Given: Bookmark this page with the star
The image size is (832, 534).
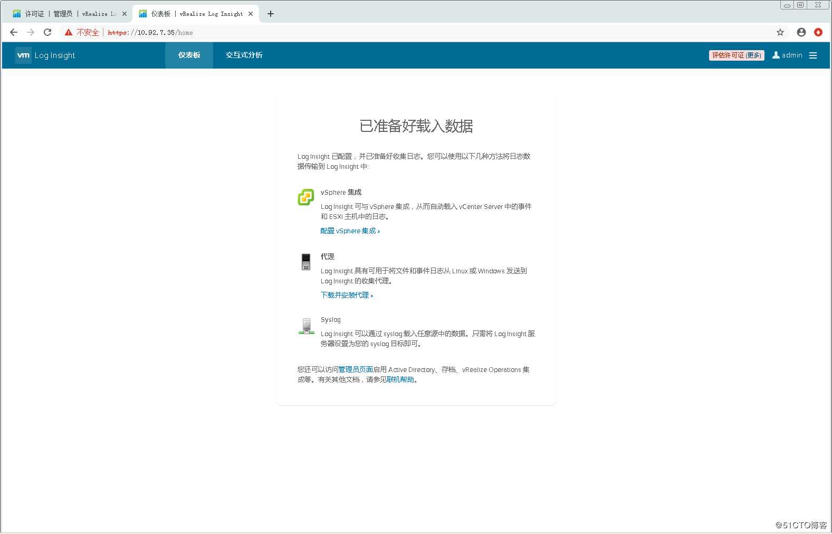Looking at the screenshot, I should coord(780,32).
